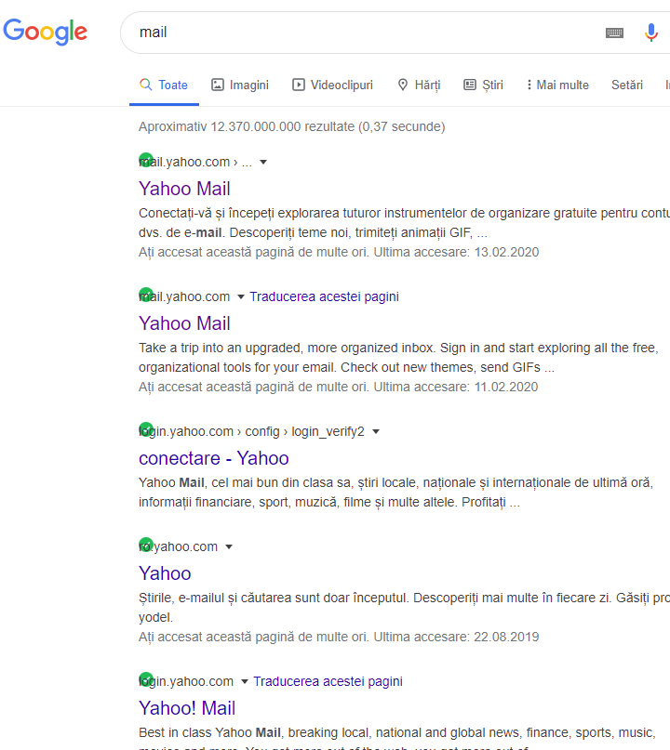Click snippet starting Conectați-vă și începeți explorarea
Viewport: 670px width, 750px height.
point(404,223)
